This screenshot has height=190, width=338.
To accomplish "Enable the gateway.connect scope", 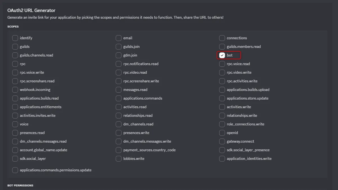I will (x=222, y=141).
